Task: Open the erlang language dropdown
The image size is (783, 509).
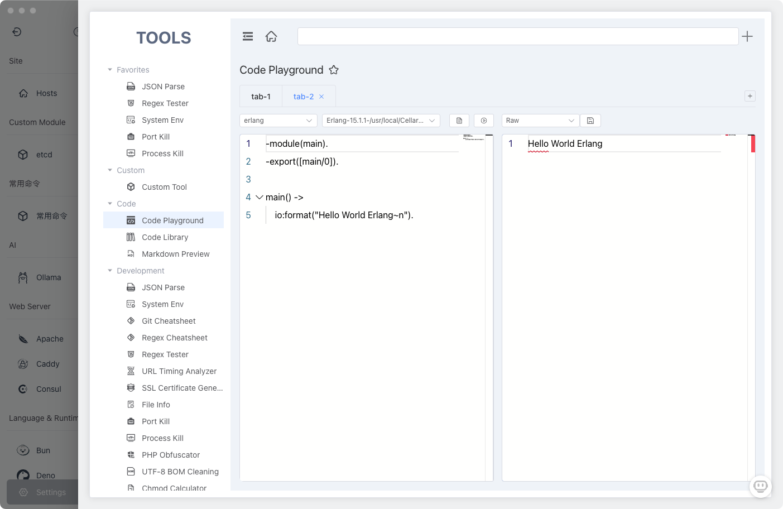Action: coord(278,121)
